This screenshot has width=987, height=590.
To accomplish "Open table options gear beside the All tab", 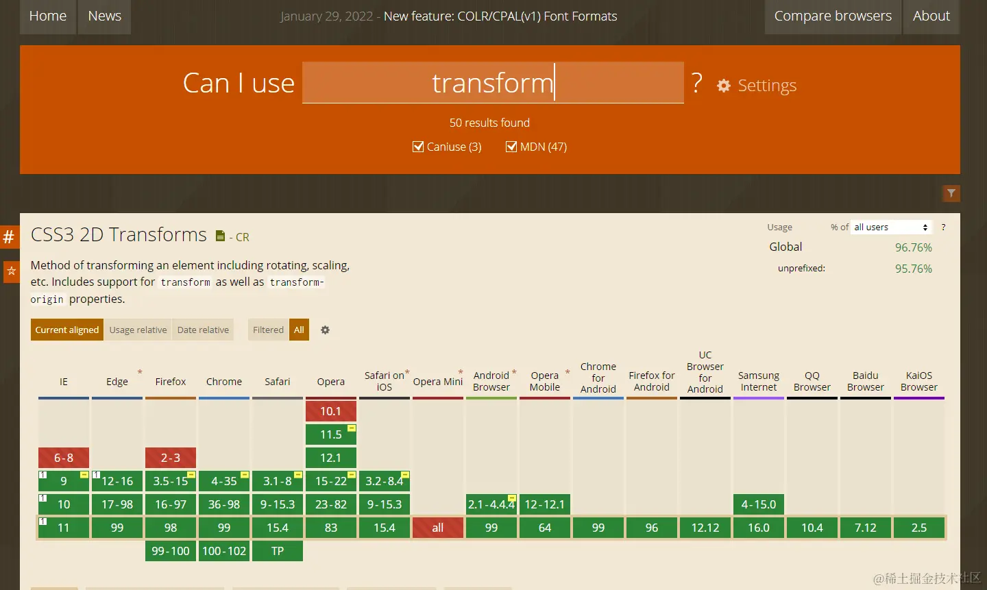I will tap(325, 330).
